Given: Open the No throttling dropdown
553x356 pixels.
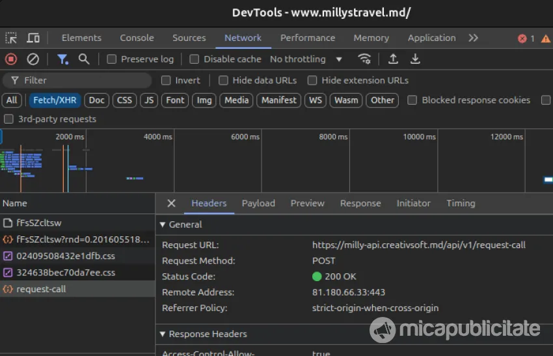Looking at the screenshot, I should 306,59.
